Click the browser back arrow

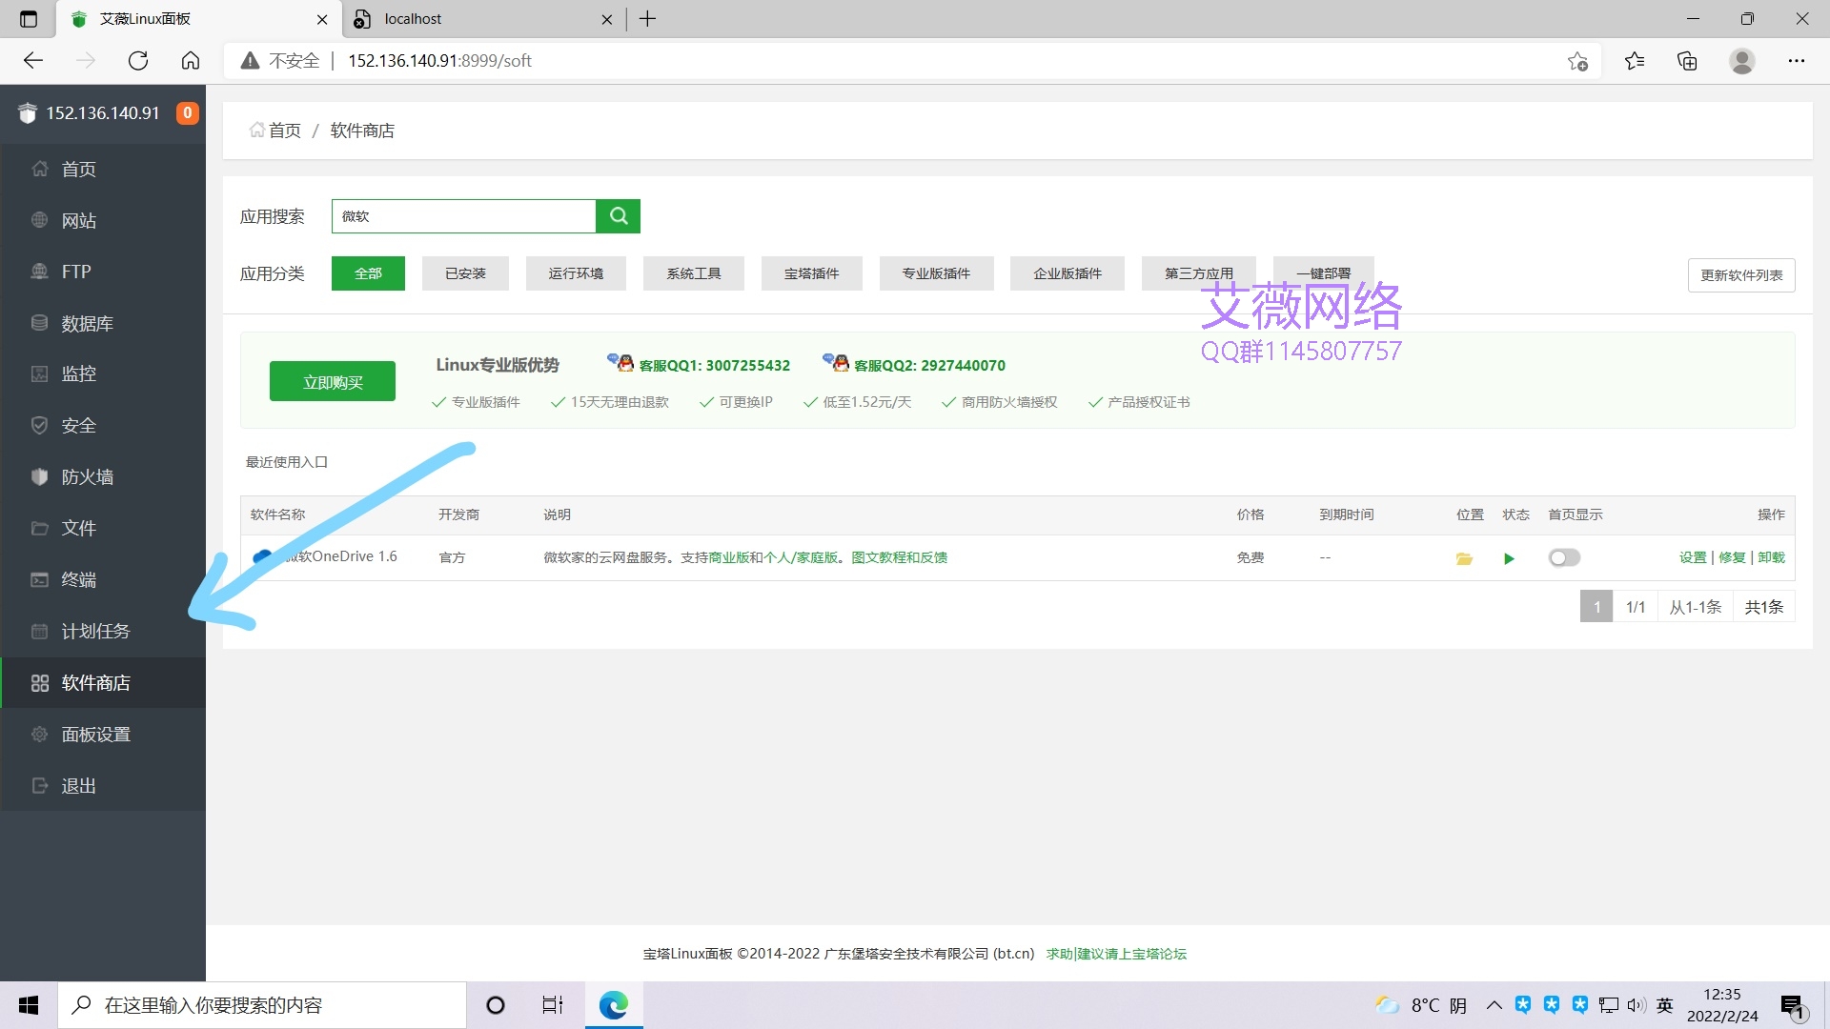(x=33, y=61)
